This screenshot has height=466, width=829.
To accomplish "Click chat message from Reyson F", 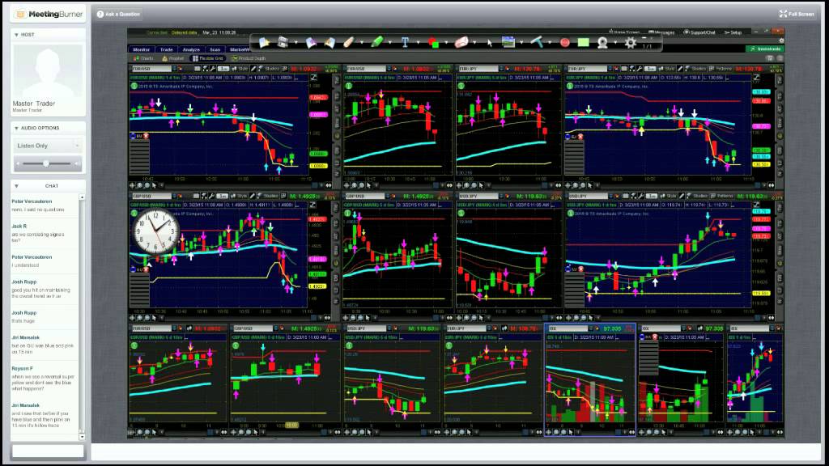I will tap(45, 379).
